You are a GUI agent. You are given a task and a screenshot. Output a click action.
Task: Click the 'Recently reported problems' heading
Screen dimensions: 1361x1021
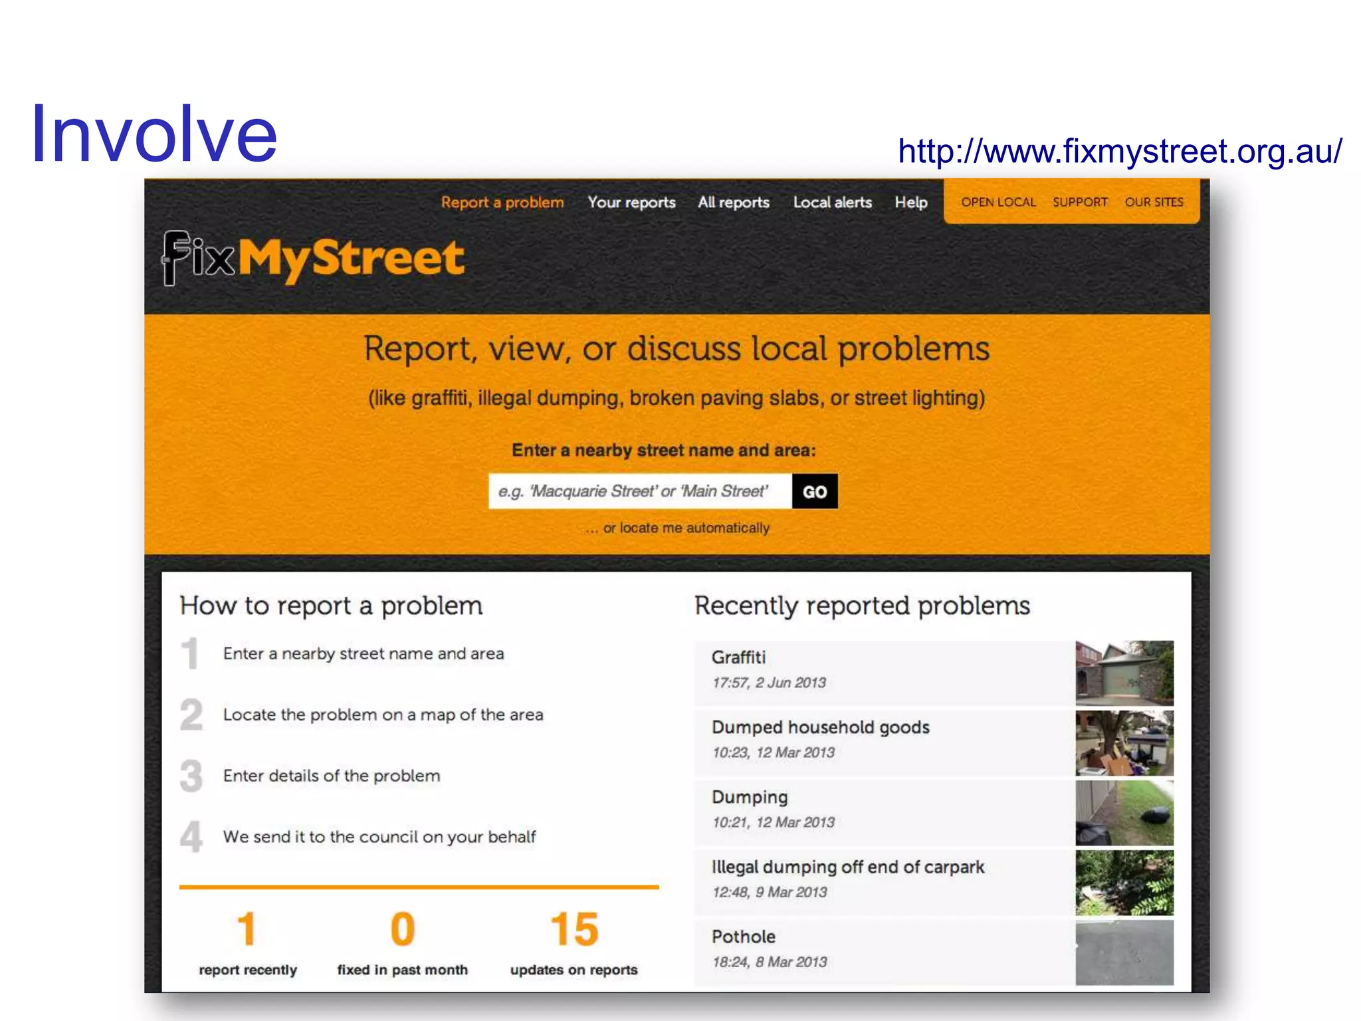[862, 606]
